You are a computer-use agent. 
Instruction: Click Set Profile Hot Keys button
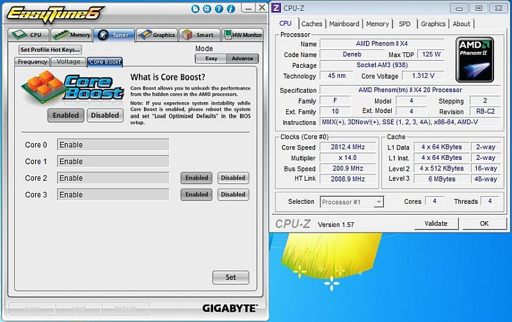point(50,50)
